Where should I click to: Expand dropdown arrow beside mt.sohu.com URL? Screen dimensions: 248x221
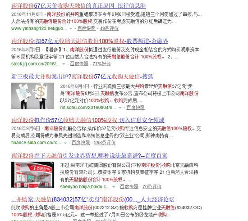click(x=120, y=108)
